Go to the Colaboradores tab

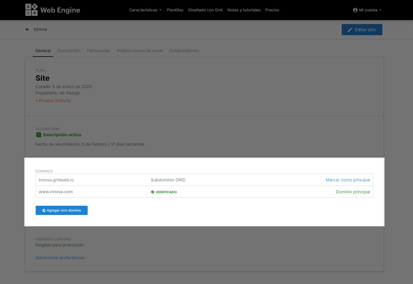coord(184,51)
